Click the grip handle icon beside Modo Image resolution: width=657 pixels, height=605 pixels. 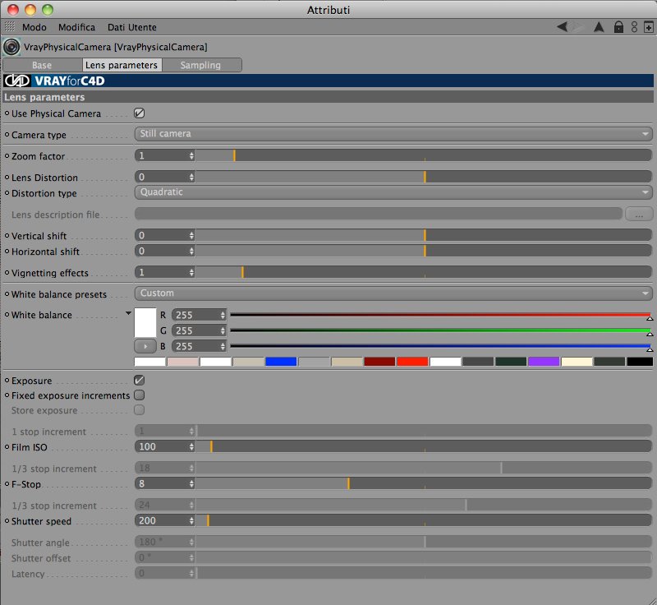click(10, 26)
